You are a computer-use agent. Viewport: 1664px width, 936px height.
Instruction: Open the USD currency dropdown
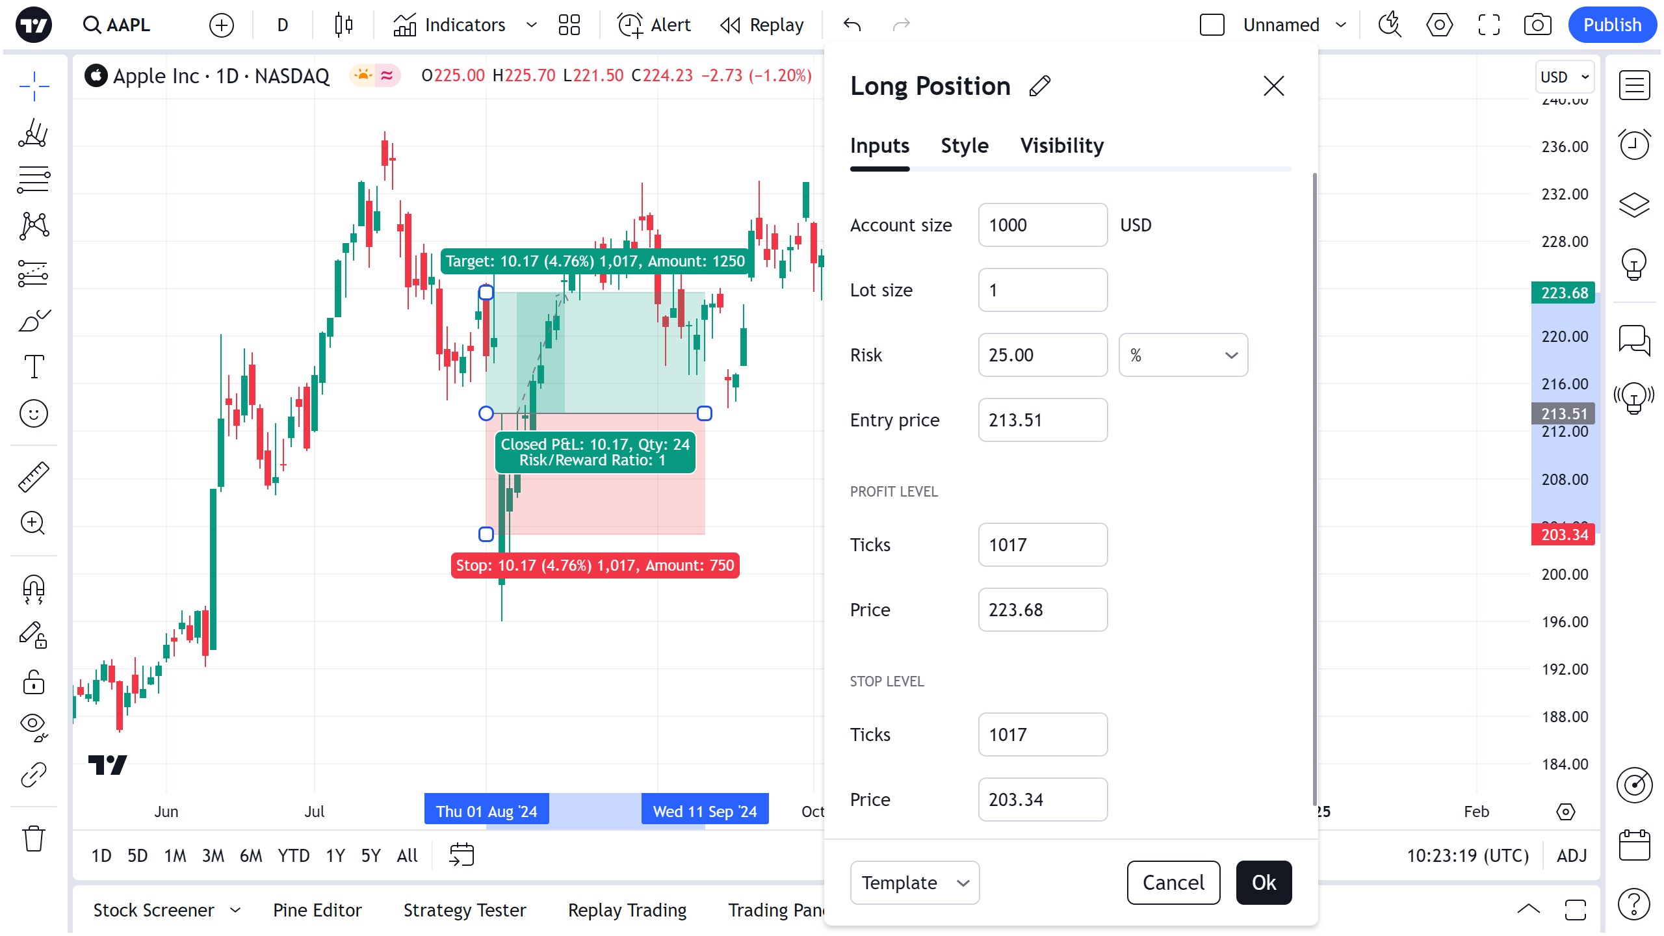tap(1565, 77)
